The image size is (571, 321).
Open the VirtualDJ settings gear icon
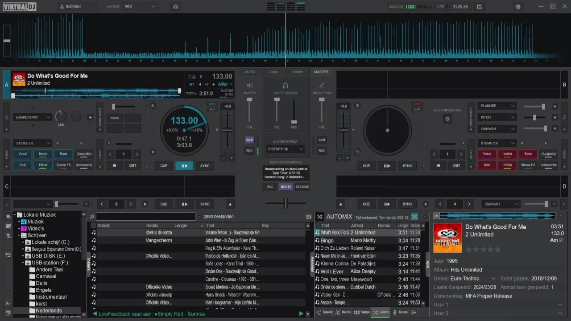pos(518,7)
